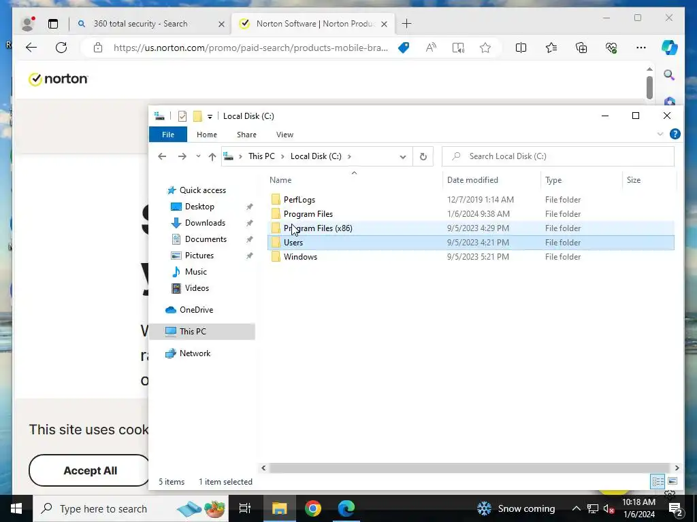Open Explorer Help question mark
Screen dimensions: 697x522
coord(675,134)
